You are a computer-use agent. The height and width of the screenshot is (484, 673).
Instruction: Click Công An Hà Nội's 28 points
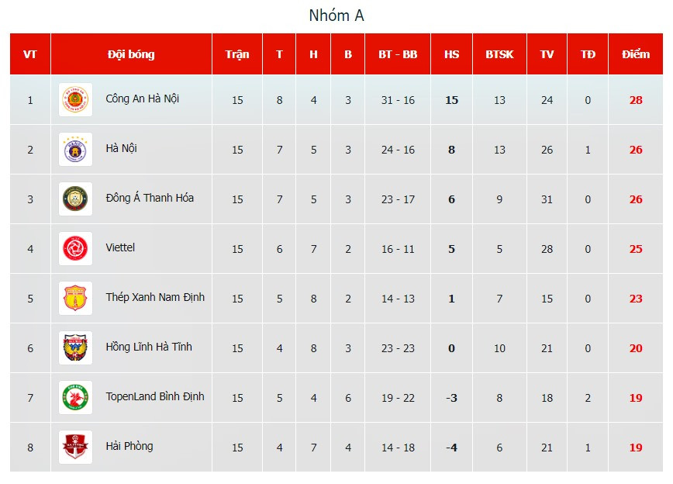(x=636, y=100)
